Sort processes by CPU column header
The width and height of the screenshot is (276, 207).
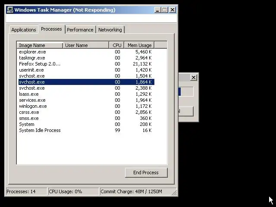[117, 45]
